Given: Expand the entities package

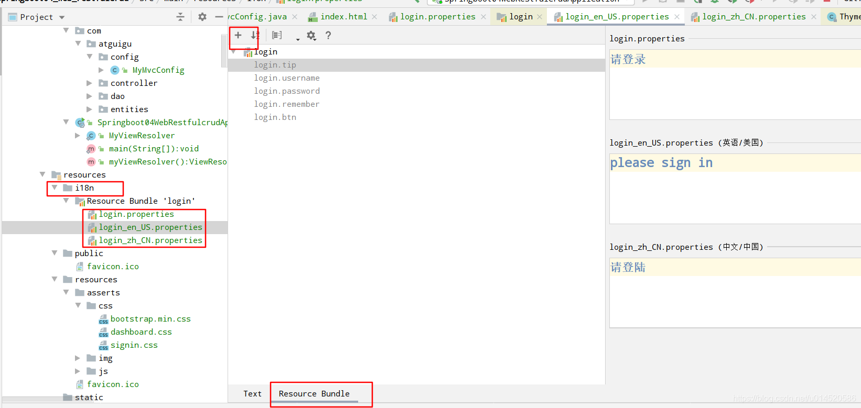Looking at the screenshot, I should [89, 109].
